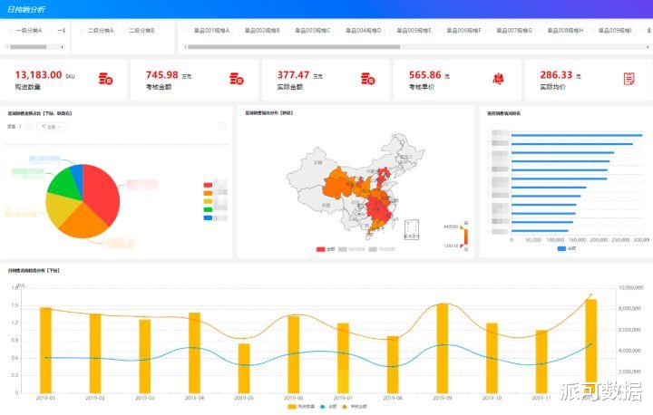The height and width of the screenshot is (415, 653).
Task: Click the round back arrow in pie chart drill toolbar
Action: (29, 127)
